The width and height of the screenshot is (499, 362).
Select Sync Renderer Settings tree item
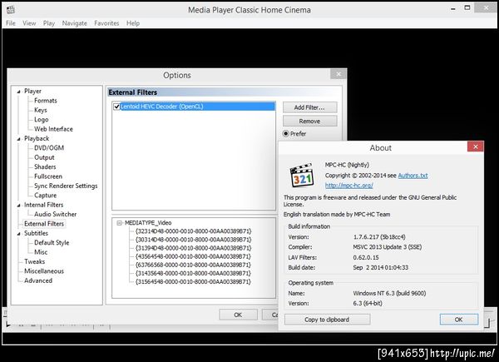click(x=66, y=186)
